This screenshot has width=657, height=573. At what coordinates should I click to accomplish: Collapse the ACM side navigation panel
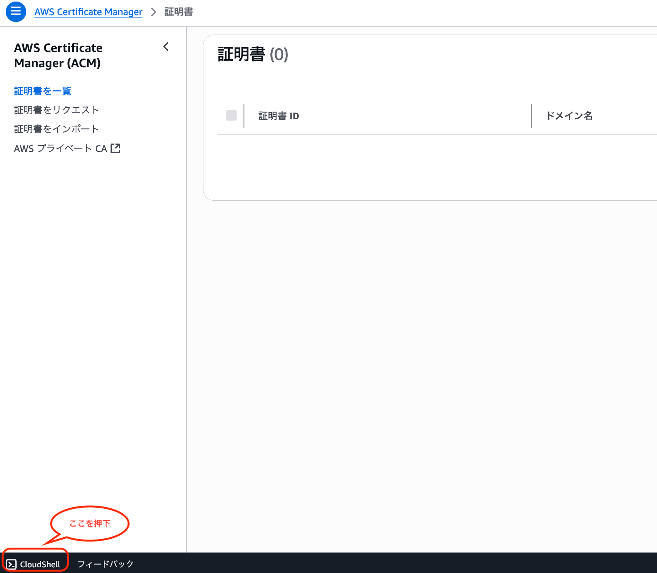pos(166,47)
